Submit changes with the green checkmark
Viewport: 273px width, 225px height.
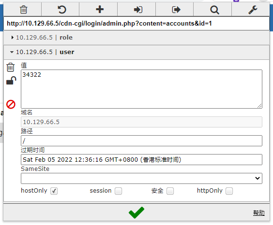(x=136, y=212)
